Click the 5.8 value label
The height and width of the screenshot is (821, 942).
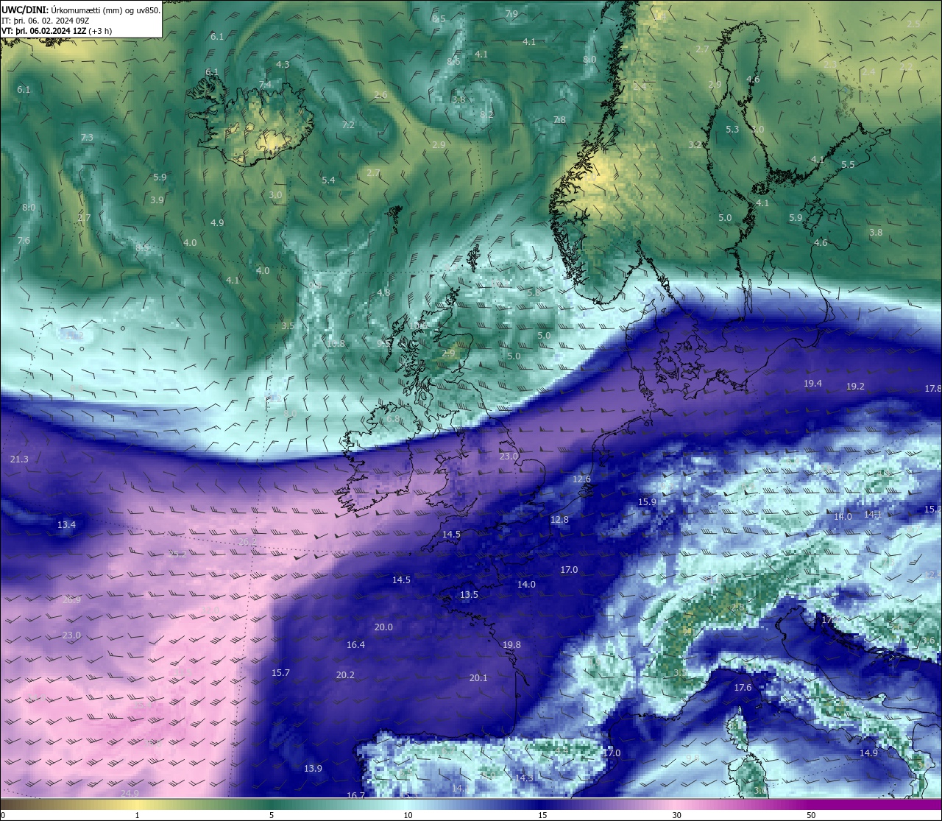534,293
